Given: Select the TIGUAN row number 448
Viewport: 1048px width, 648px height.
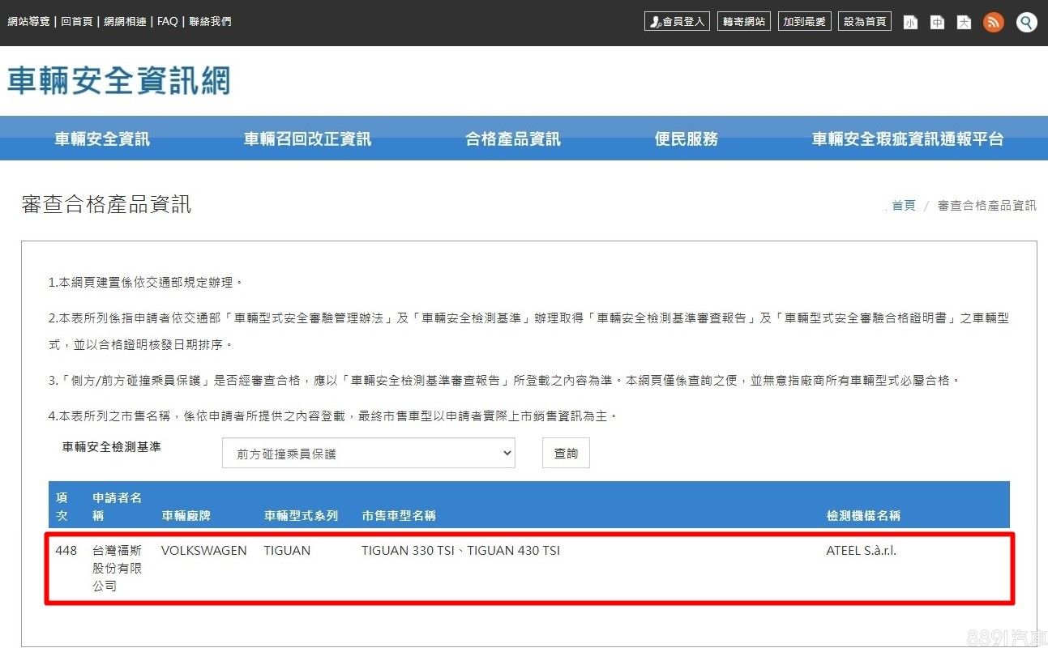Looking at the screenshot, I should click(66, 551).
